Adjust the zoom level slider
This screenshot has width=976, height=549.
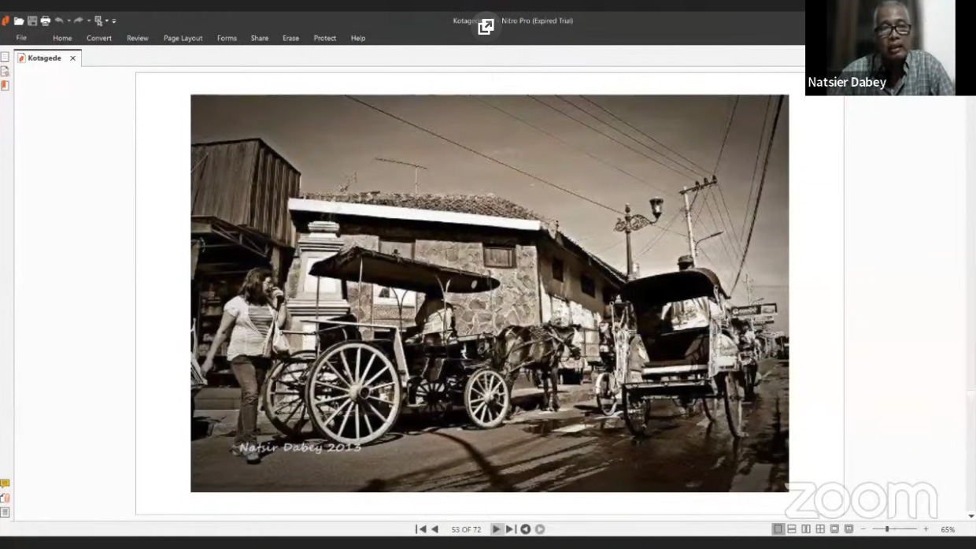point(887,529)
